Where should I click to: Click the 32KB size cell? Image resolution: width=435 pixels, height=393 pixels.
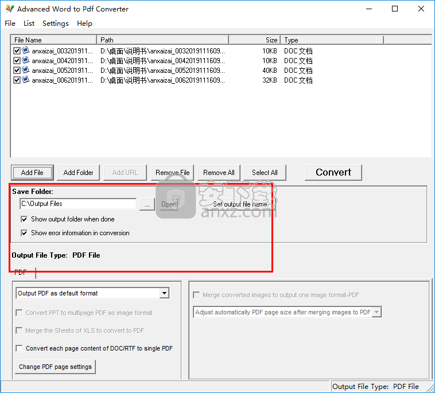click(270, 80)
